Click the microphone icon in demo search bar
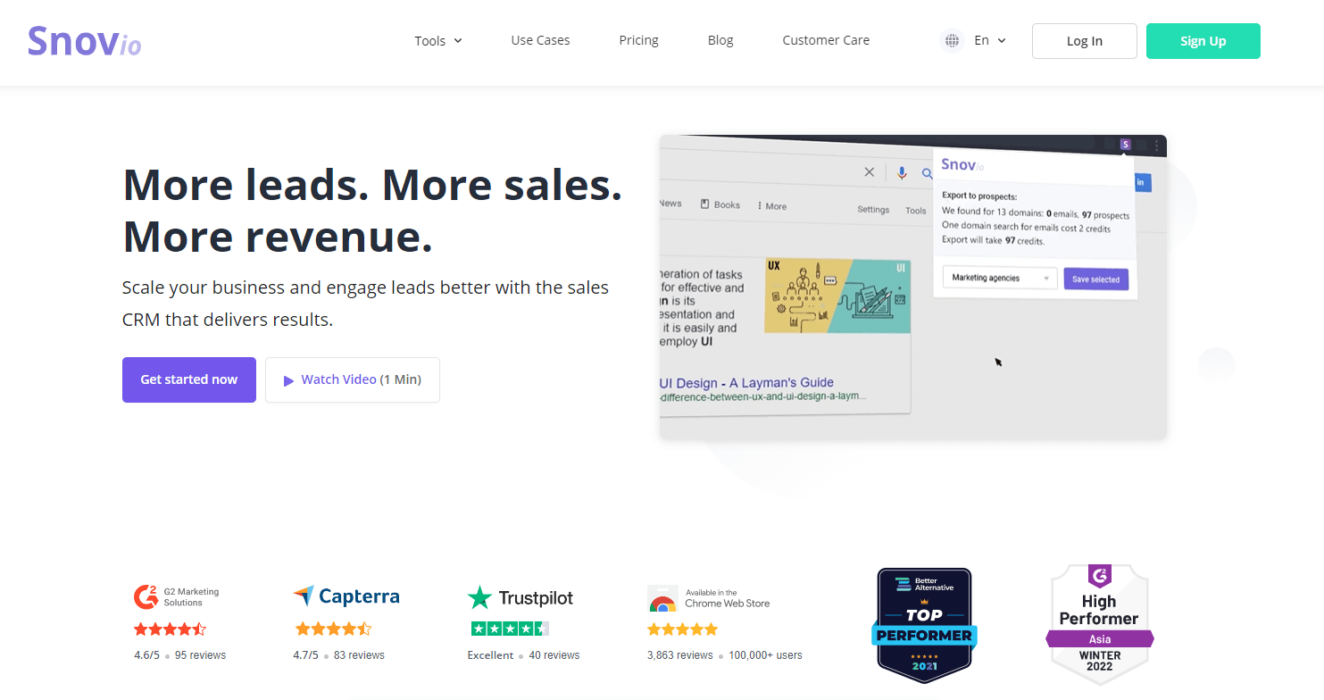 click(902, 173)
